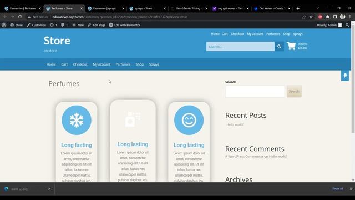Viewport: 355px width, 200px height.
Task: Click the address bar URL
Action: [120, 17]
